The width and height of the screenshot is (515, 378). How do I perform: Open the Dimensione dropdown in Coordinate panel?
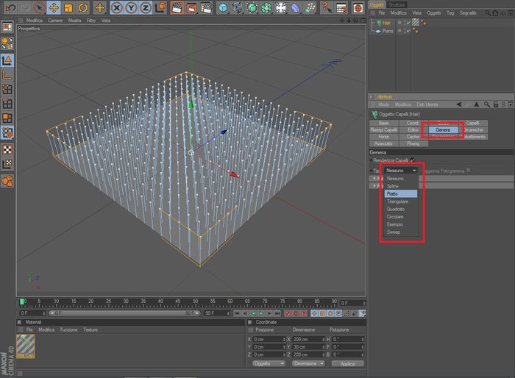point(308,363)
